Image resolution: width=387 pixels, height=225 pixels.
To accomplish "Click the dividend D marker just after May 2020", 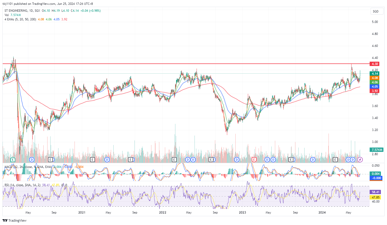I will pyautogui.click(x=32, y=160).
